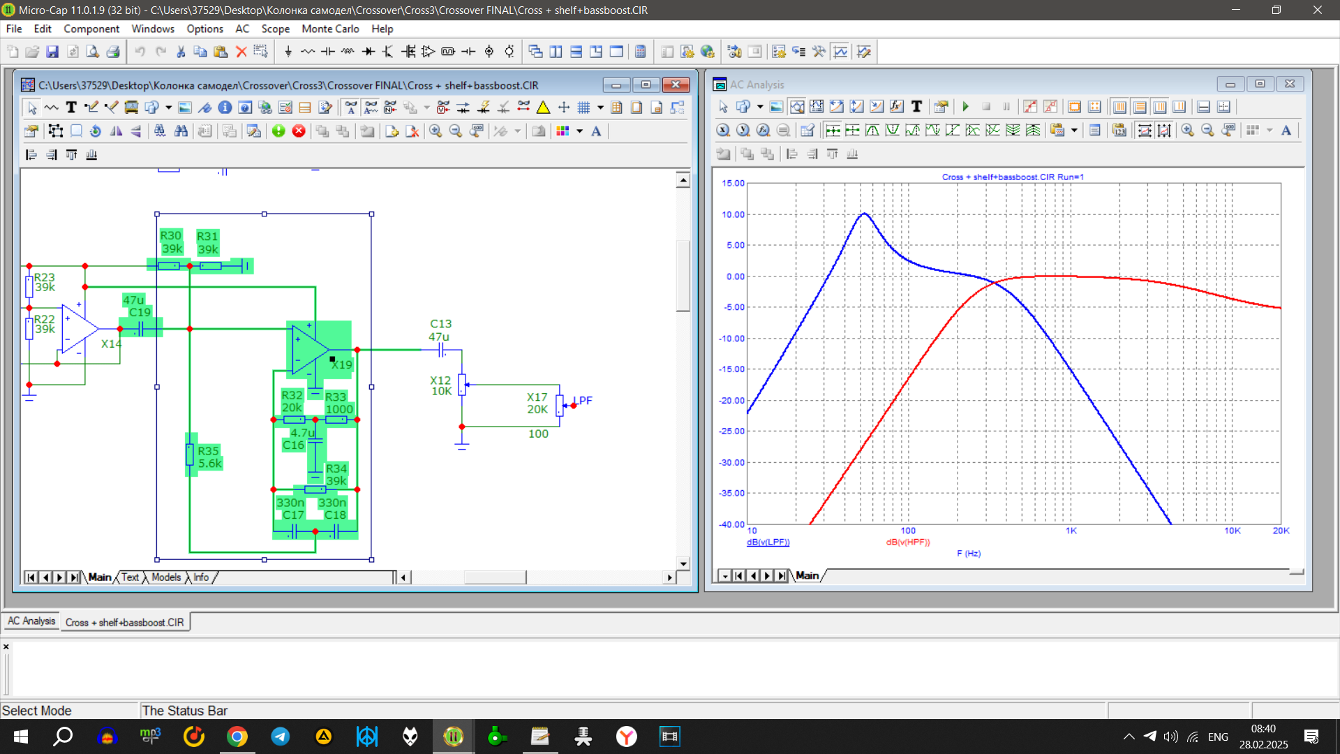Image resolution: width=1340 pixels, height=754 pixels.
Task: Click the color palette swatch icon in schematic toolbar
Action: [563, 131]
